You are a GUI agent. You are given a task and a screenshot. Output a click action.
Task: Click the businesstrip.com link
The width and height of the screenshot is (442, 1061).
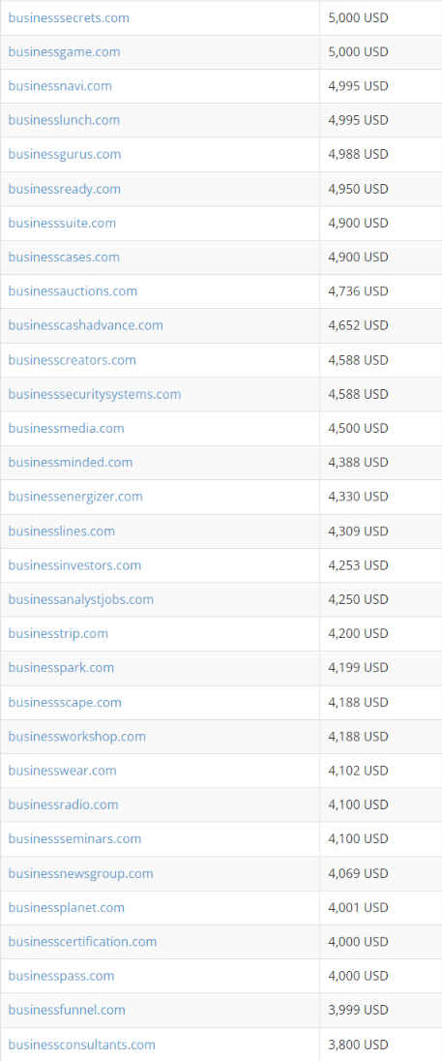58,633
